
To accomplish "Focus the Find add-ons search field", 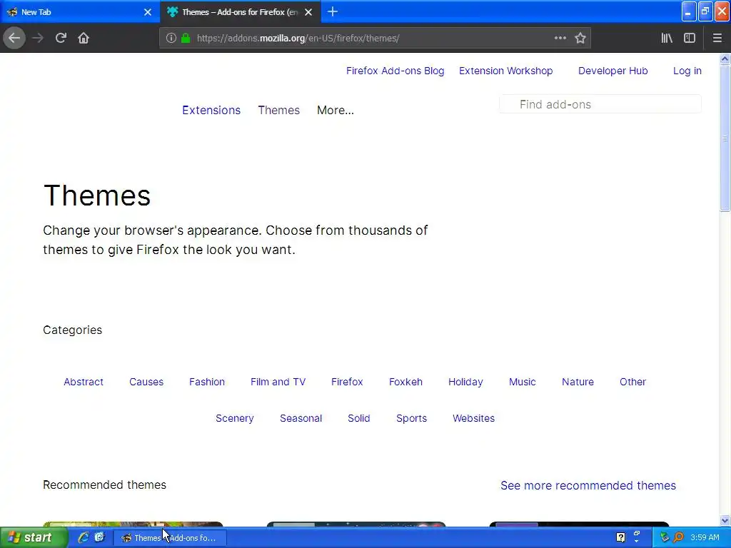I will click(600, 104).
